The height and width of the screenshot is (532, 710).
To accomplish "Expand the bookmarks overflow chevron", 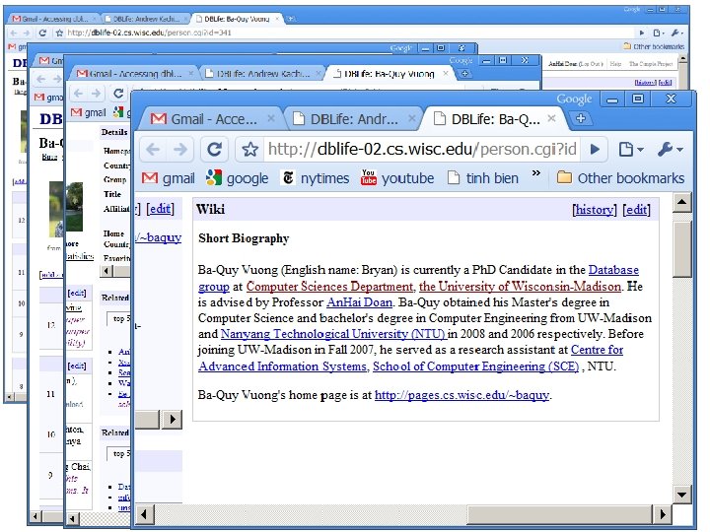I will [536, 173].
